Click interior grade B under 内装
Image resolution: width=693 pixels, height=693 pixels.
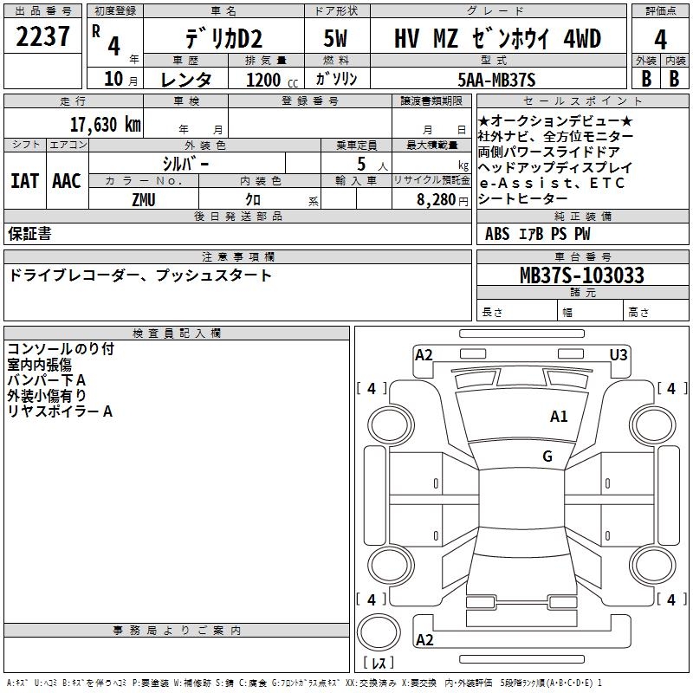click(674, 79)
